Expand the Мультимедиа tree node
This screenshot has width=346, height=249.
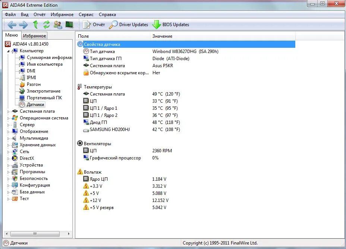click(8, 138)
